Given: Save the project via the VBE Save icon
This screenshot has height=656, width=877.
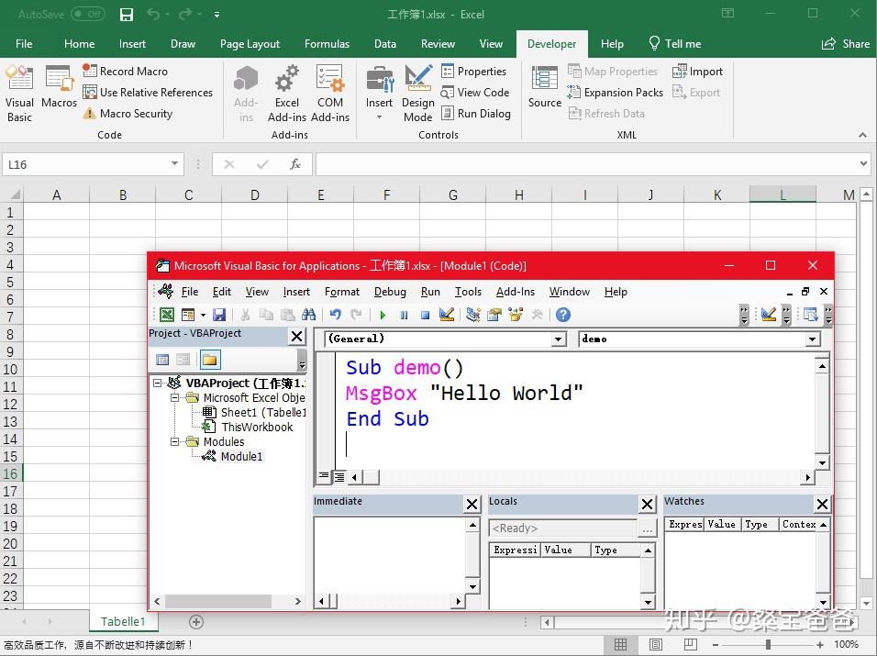Looking at the screenshot, I should (219, 314).
